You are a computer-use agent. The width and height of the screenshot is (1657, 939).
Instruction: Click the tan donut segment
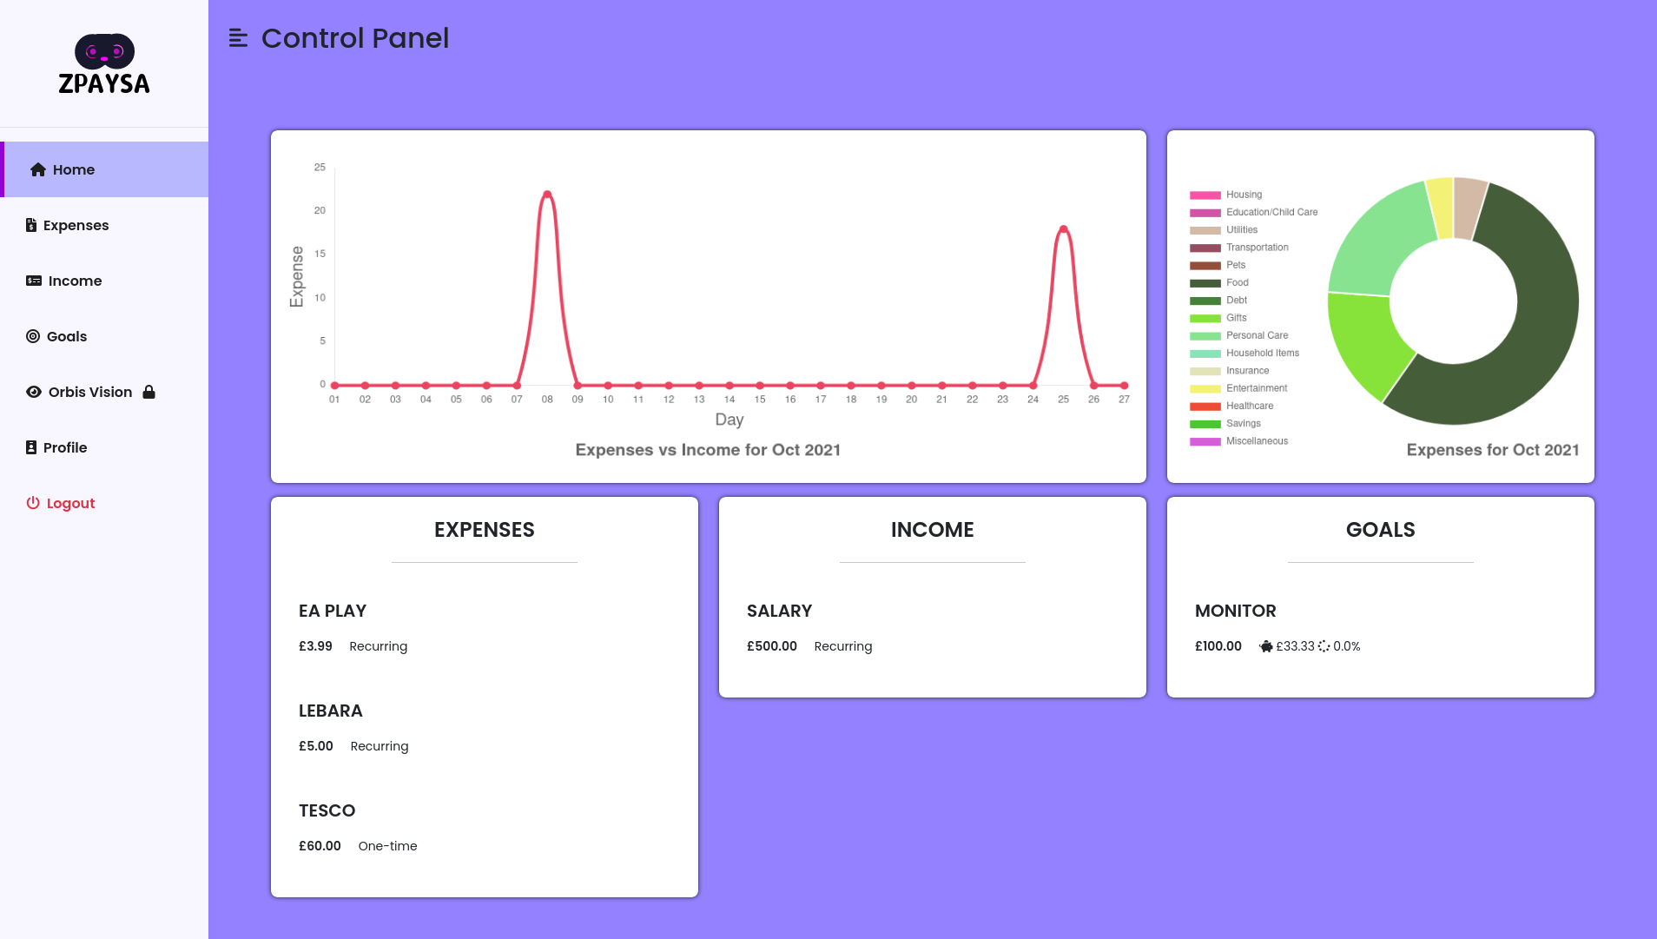(x=1469, y=208)
